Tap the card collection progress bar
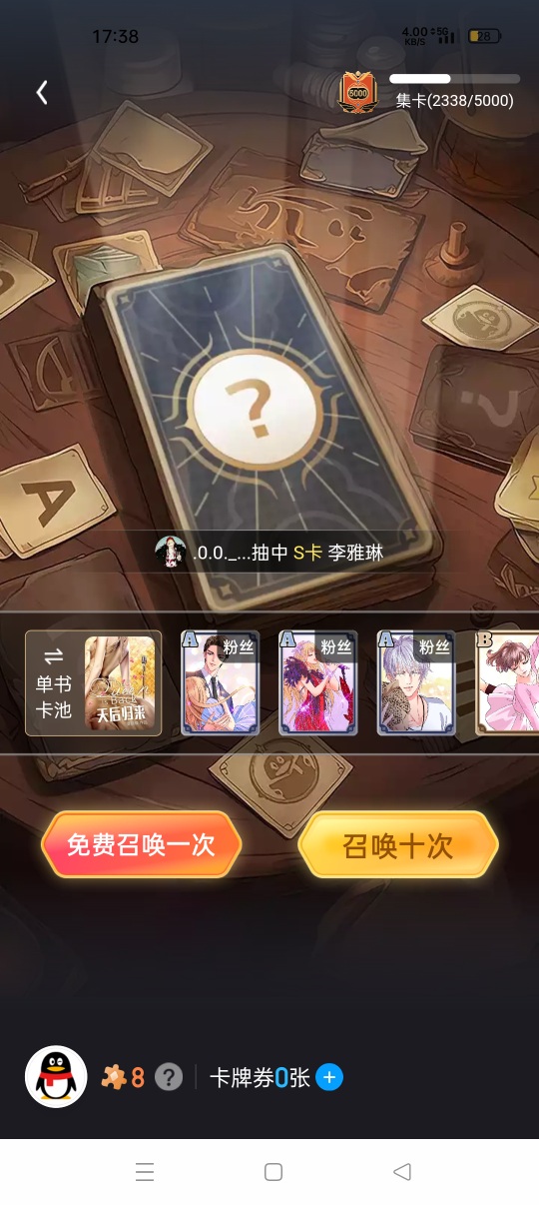 point(454,78)
